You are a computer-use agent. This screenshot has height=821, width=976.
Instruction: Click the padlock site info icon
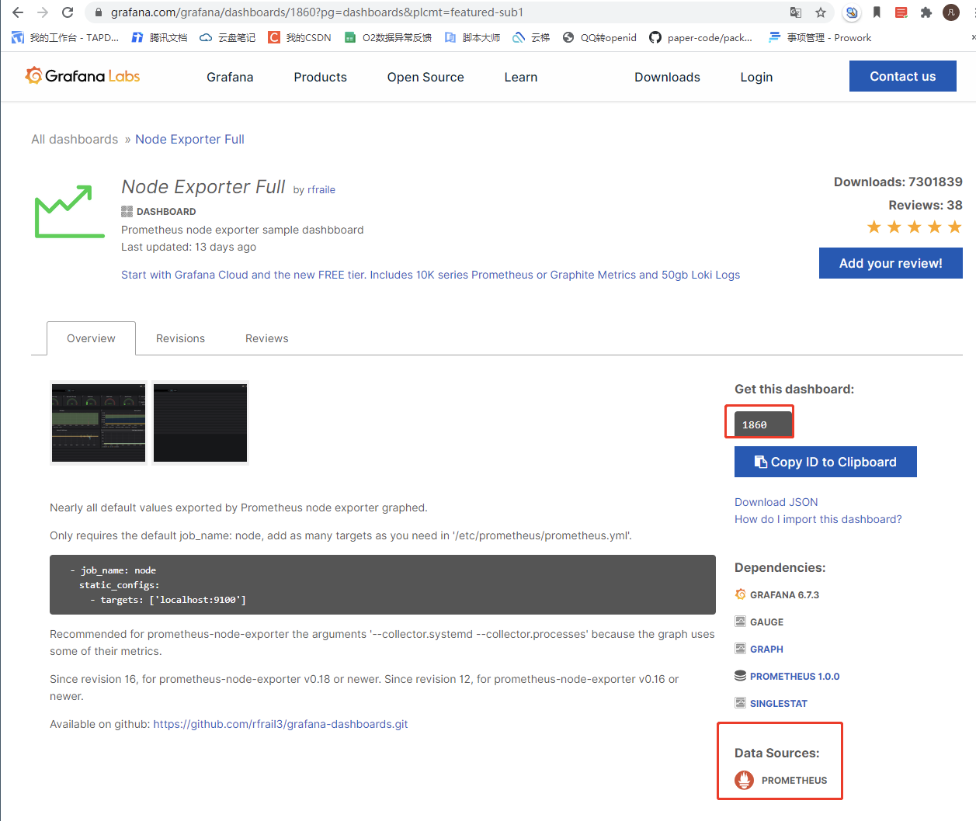point(98,12)
